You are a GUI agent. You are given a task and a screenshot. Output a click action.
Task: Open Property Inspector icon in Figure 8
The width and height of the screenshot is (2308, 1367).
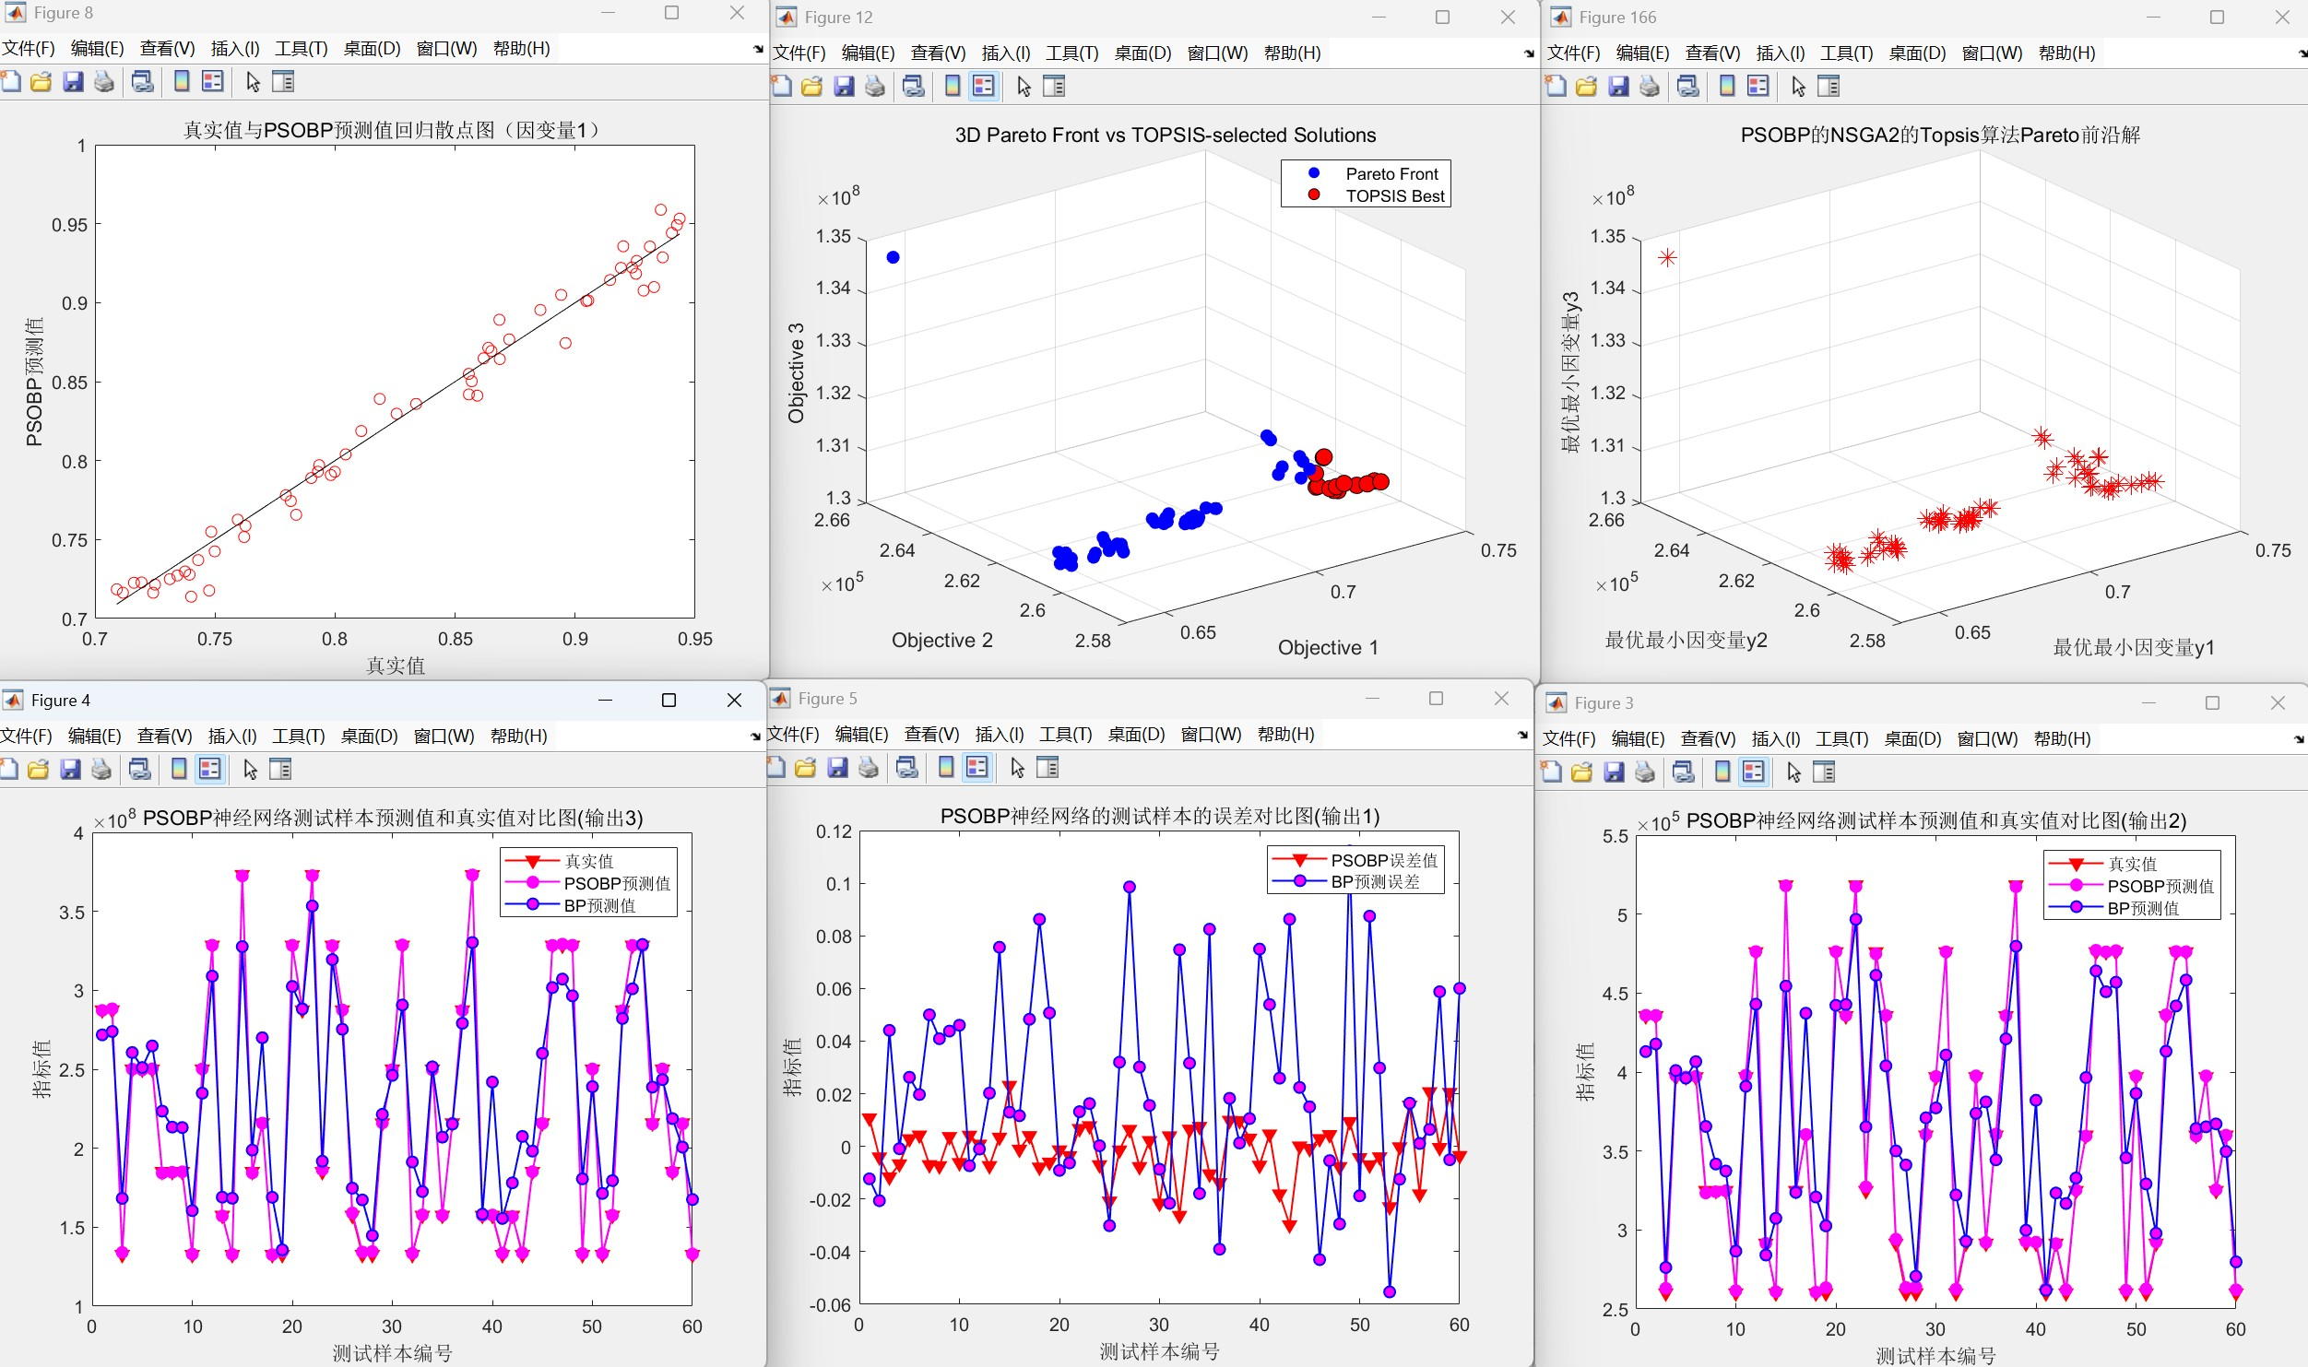coord(283,82)
